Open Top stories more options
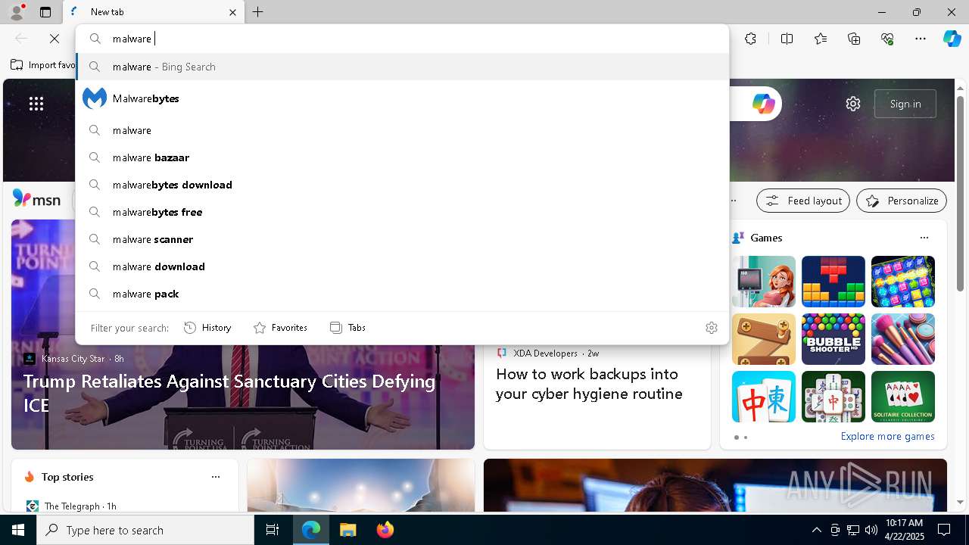 tap(216, 477)
